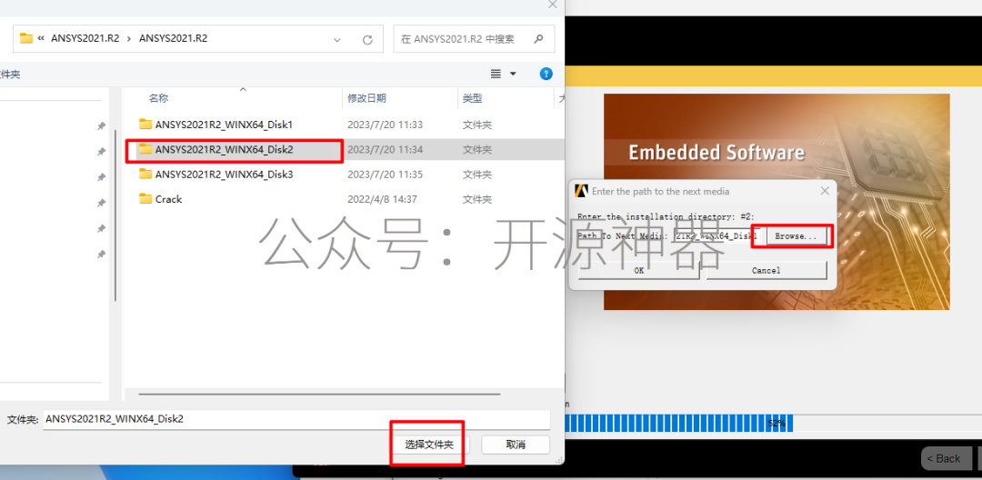Sort by 修改日期 column header
The height and width of the screenshot is (480, 982).
pyautogui.click(x=367, y=98)
